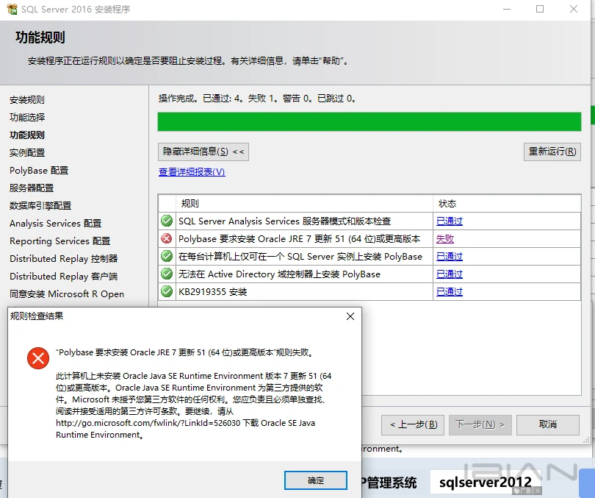Select Distributed Replay 控制器 step
Image resolution: width=595 pixels, height=498 pixels.
(64, 259)
